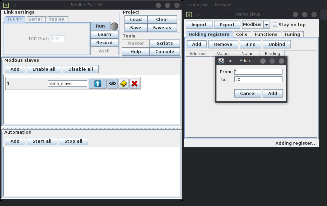Open the Serial link settings tab
This screenshot has height=206, width=327.
point(35,19)
